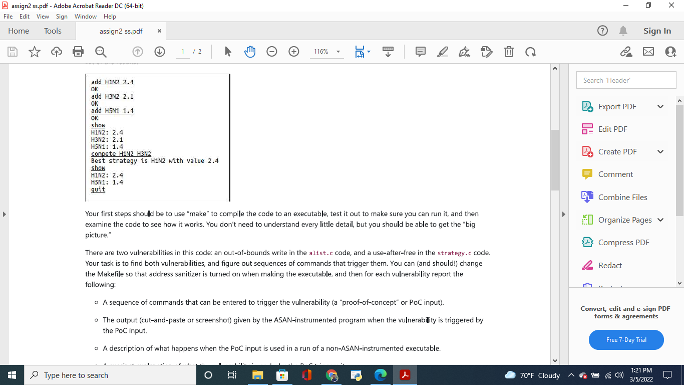Open the Fill & Sign tool

point(464,51)
